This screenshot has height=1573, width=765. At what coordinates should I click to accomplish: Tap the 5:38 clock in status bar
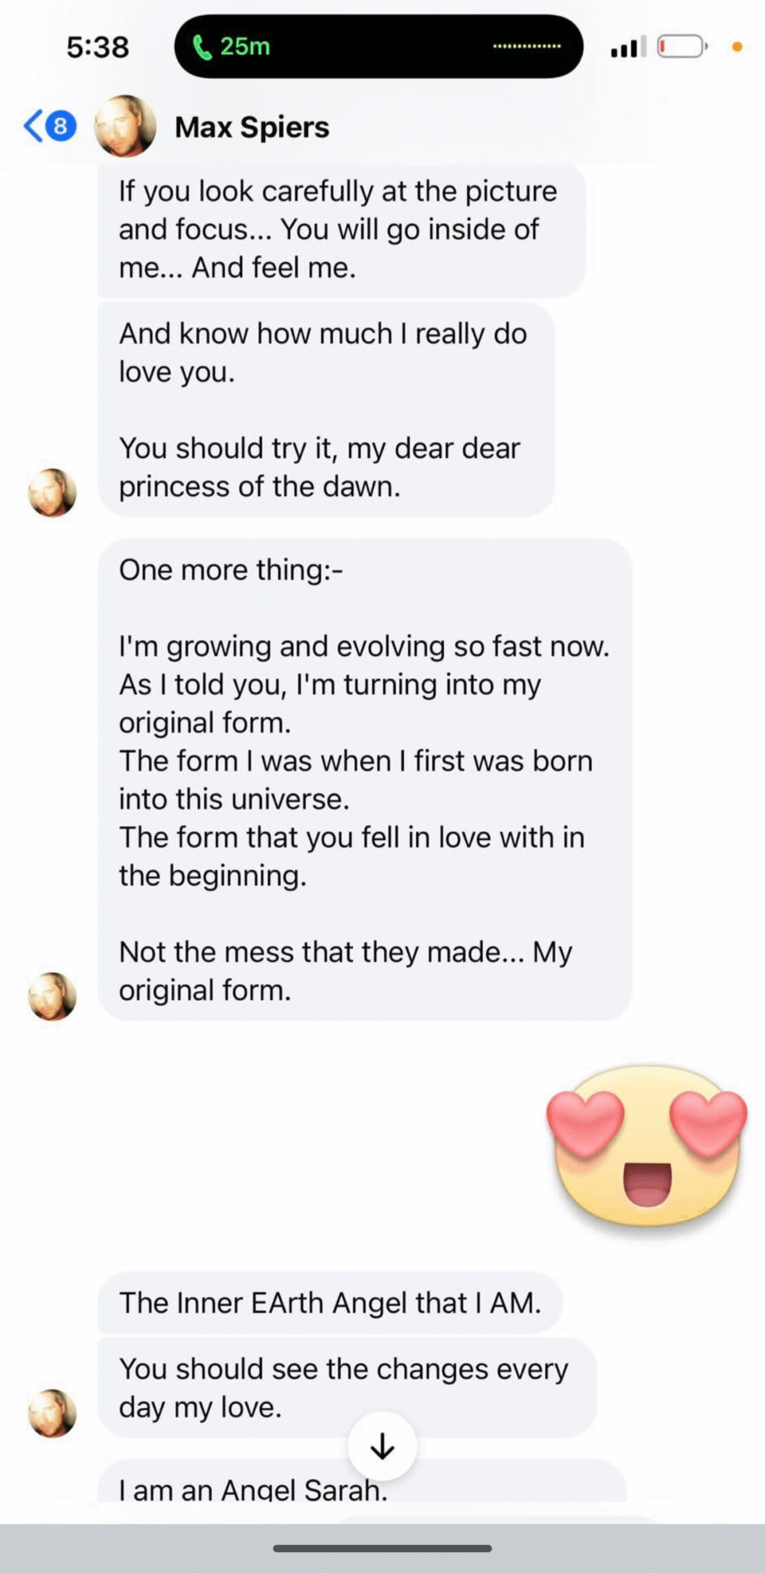tap(98, 47)
